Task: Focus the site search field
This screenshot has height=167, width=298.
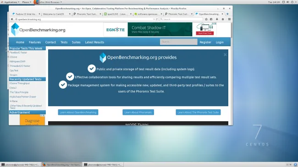Action: pos(178,42)
